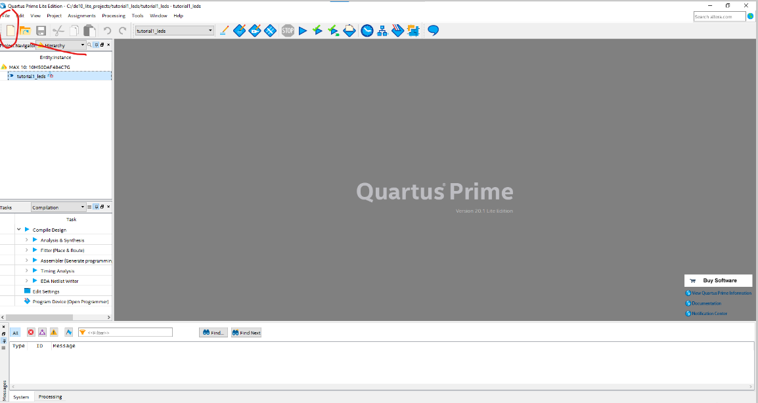The width and height of the screenshot is (758, 403).
Task: Open the Project menu
Action: coord(54,16)
